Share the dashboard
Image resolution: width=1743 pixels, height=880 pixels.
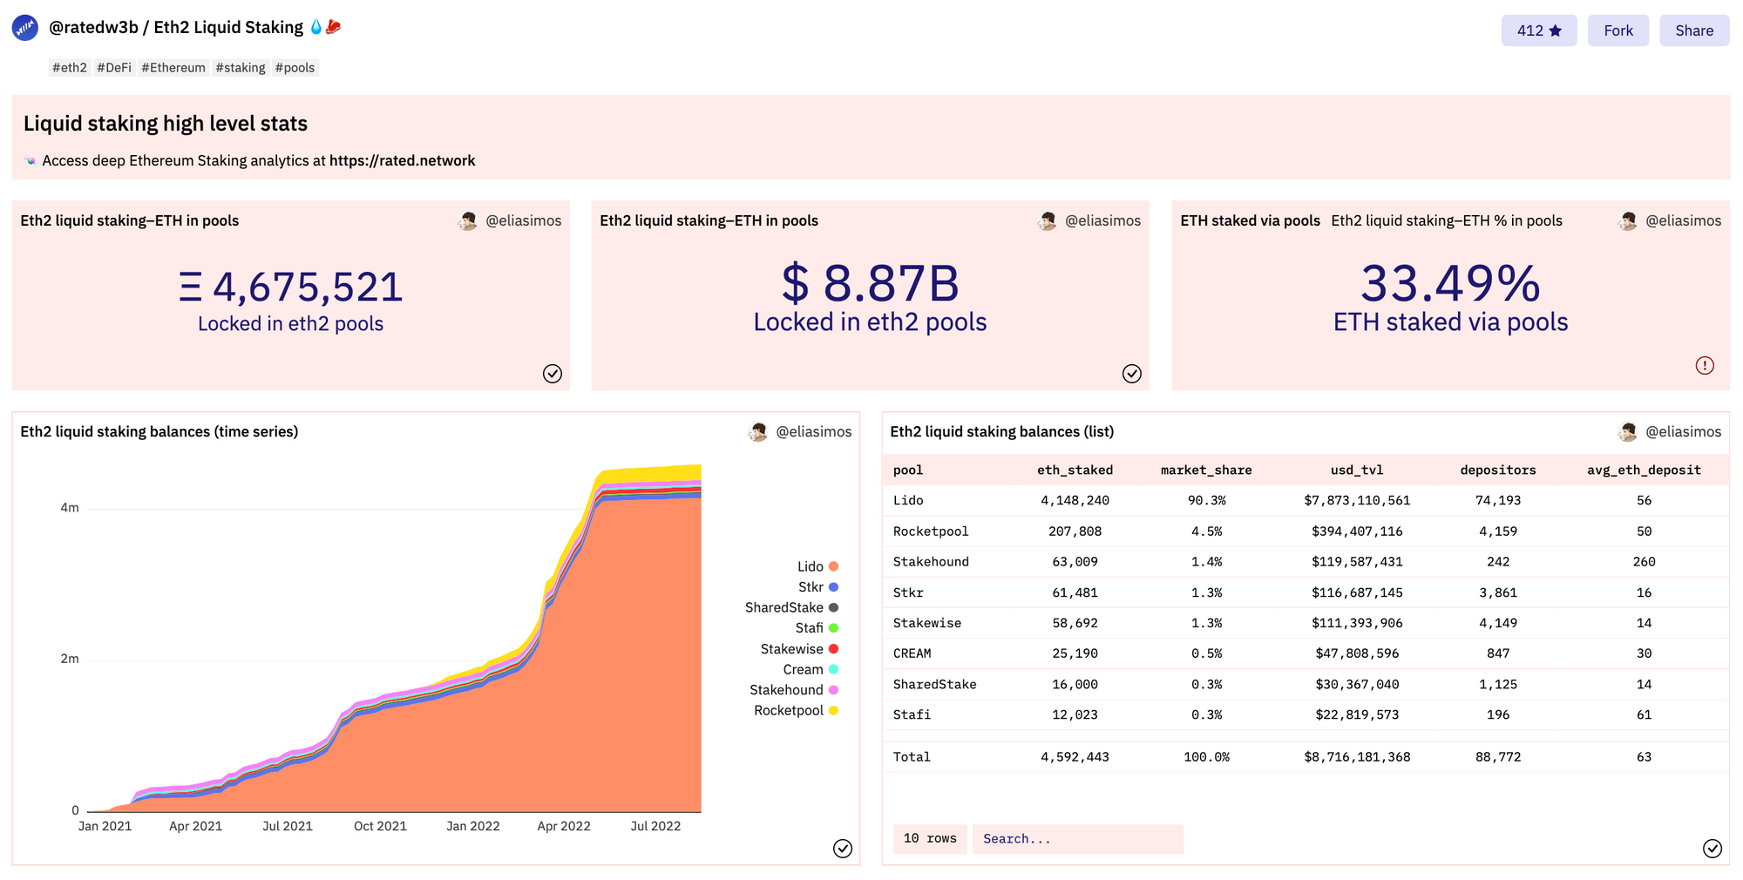click(1693, 30)
